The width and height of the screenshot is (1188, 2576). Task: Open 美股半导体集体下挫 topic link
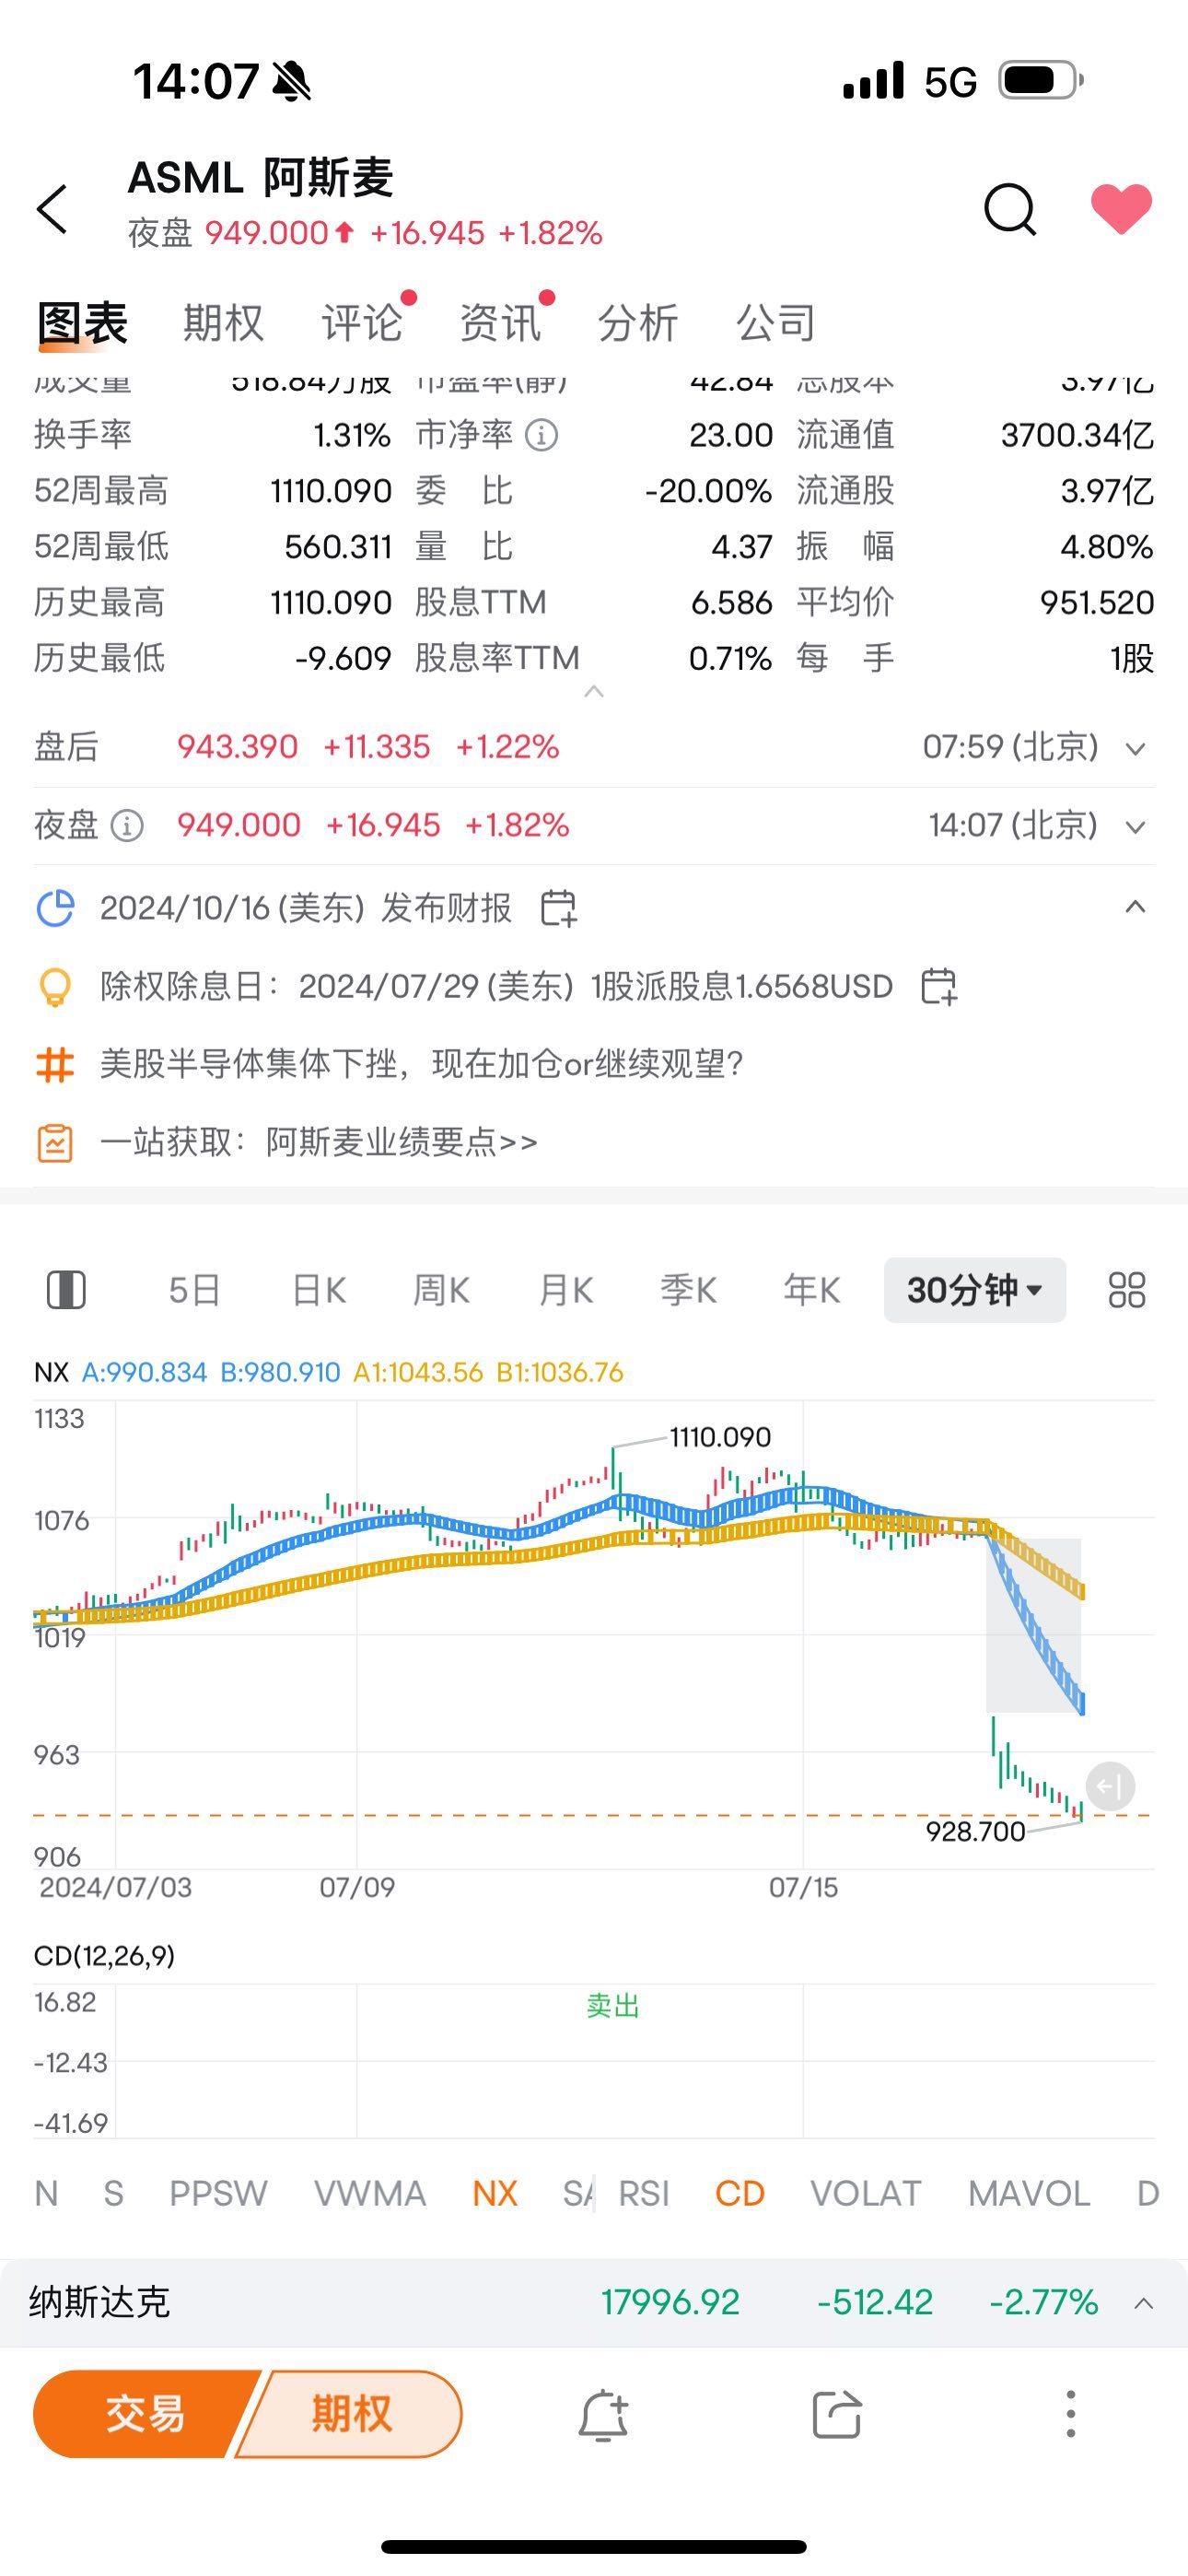click(421, 1064)
